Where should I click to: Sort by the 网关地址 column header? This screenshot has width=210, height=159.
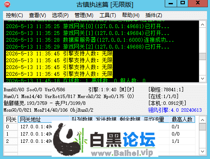tap(44, 119)
